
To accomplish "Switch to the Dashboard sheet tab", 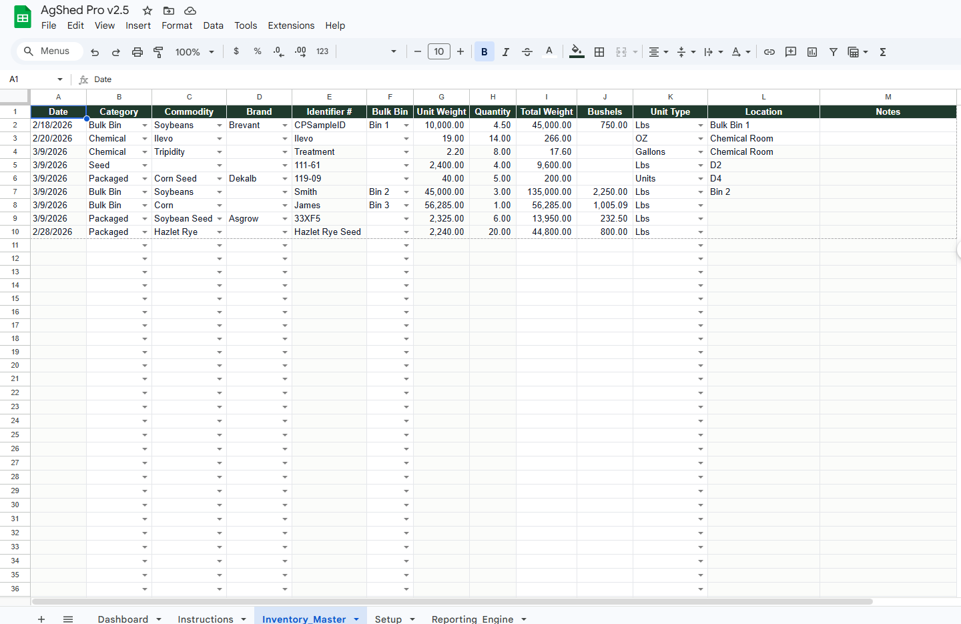I will pos(123,619).
